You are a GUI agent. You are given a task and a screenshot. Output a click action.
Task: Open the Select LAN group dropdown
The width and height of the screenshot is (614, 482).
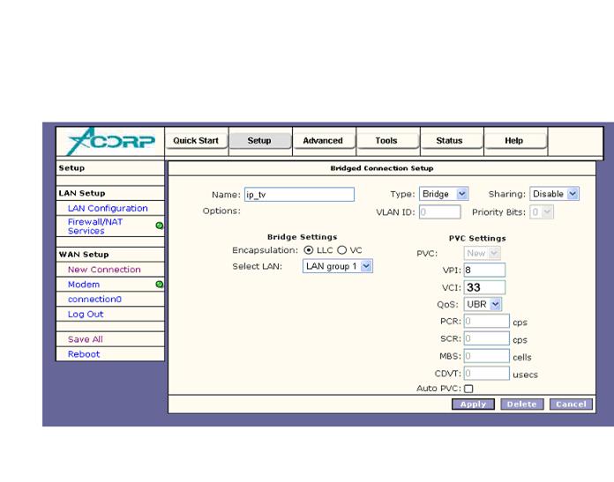(338, 265)
